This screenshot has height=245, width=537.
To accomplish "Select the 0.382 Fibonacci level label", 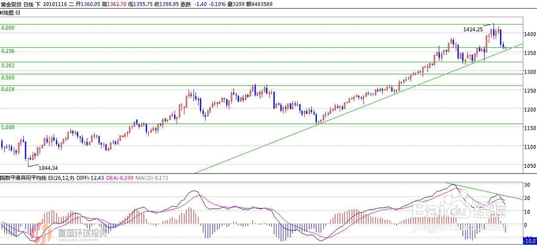I will [8, 65].
